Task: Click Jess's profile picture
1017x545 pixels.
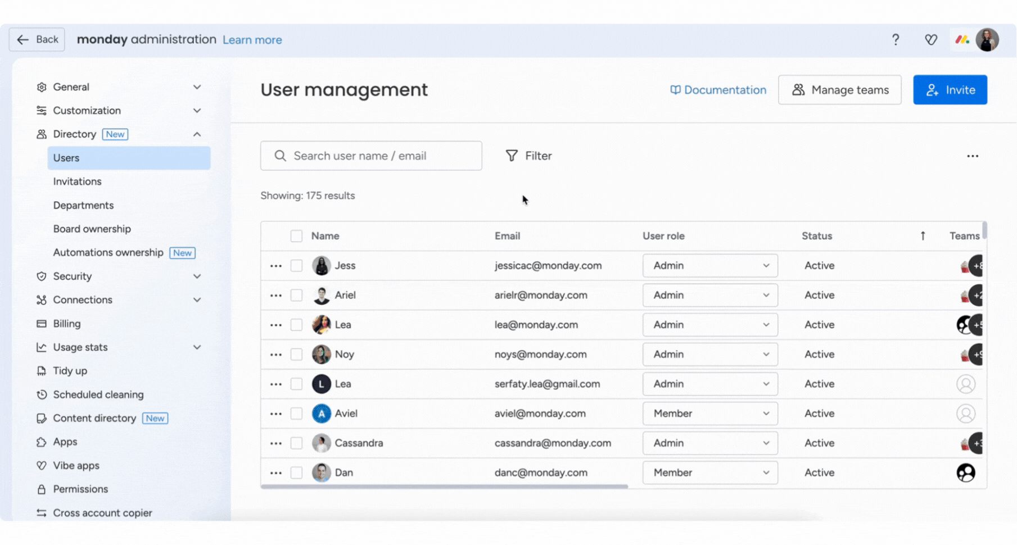Action: click(x=321, y=266)
